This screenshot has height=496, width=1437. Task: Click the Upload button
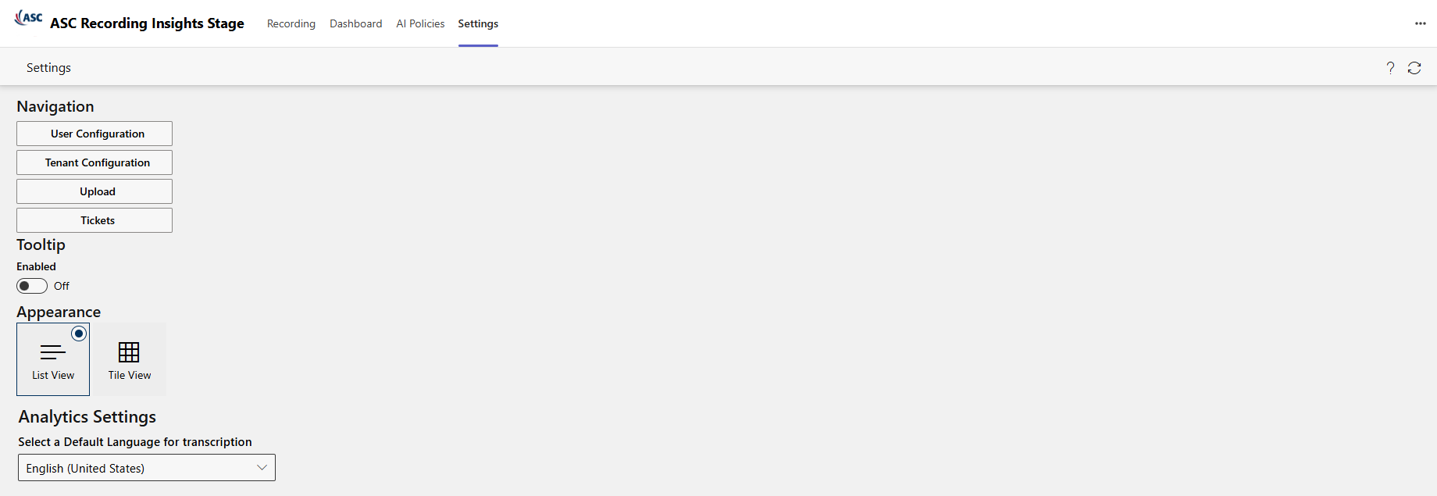[94, 191]
